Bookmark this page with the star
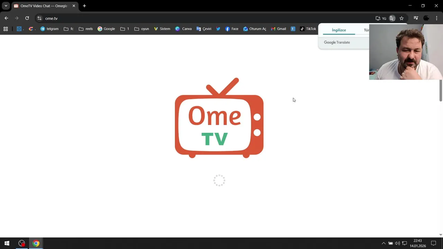The width and height of the screenshot is (443, 249). 401,18
